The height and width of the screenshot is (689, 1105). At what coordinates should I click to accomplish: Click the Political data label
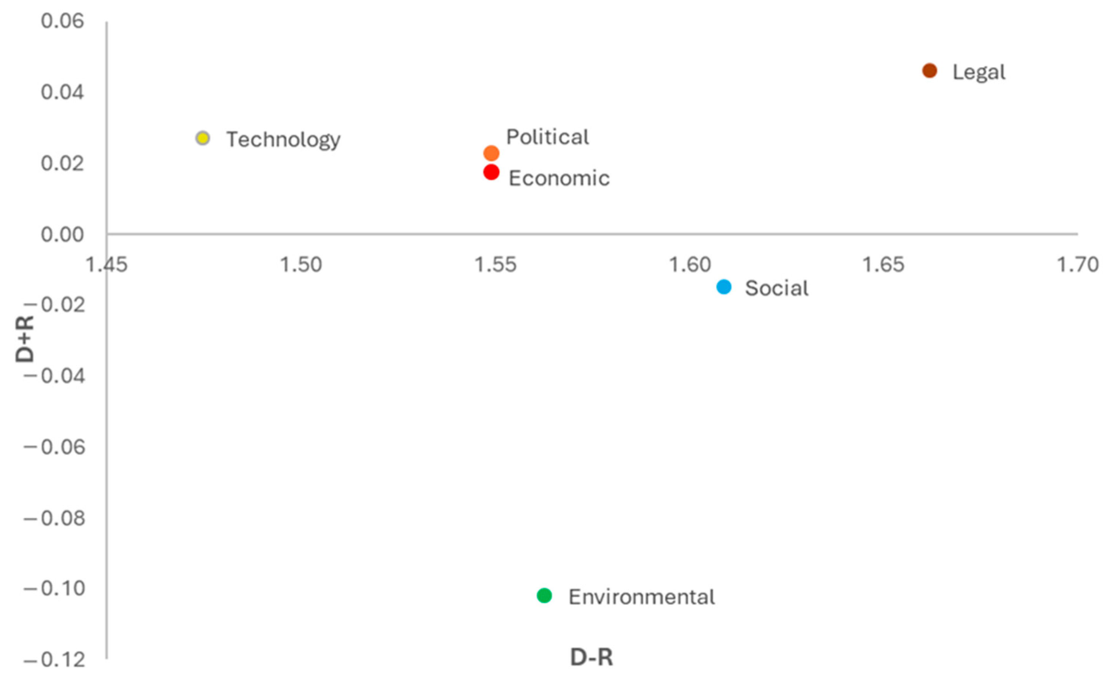(x=547, y=137)
